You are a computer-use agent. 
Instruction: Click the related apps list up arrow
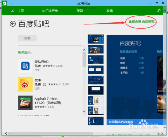[x=84, y=50]
